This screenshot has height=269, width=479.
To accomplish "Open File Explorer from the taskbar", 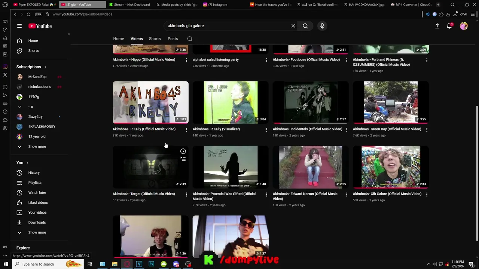I will click(115, 264).
